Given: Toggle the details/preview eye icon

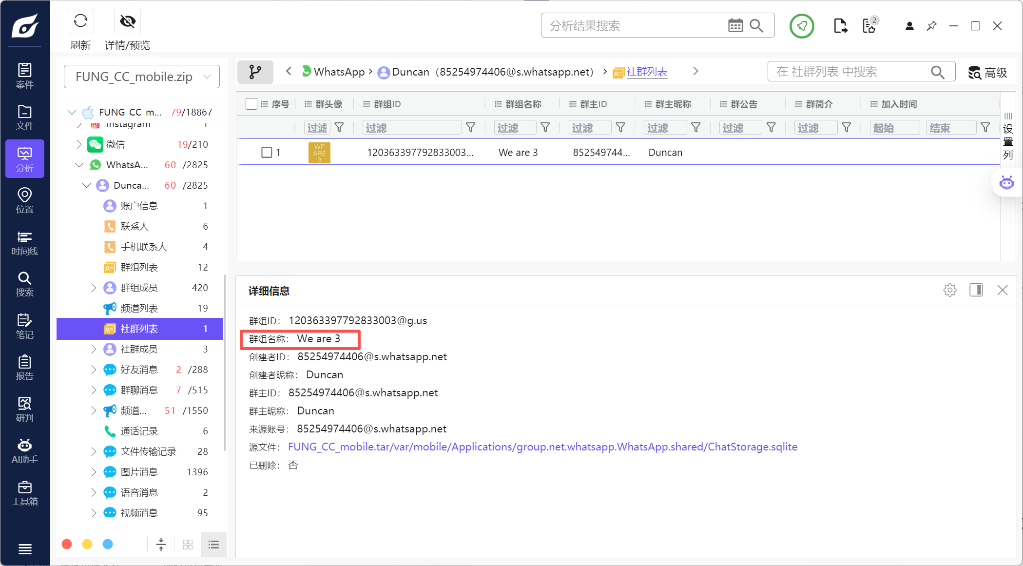Looking at the screenshot, I should pyautogui.click(x=128, y=21).
